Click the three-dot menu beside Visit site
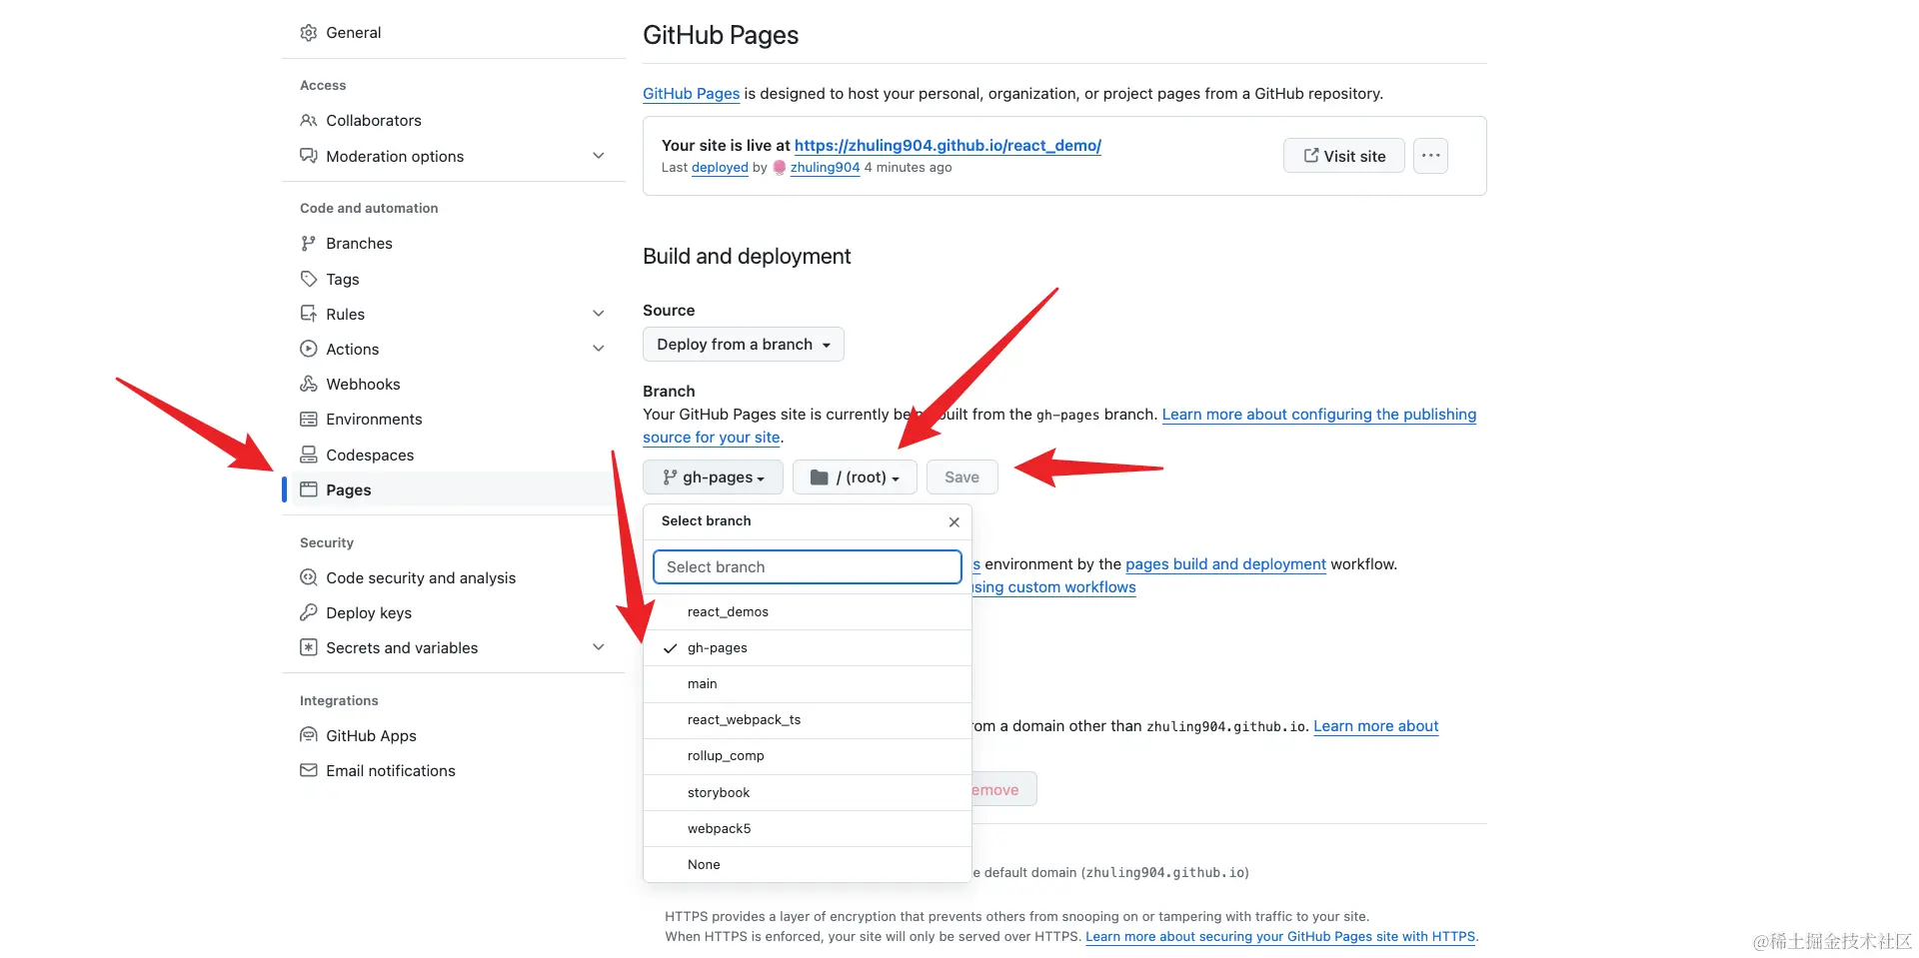The width and height of the screenshot is (1919, 958). [x=1430, y=156]
